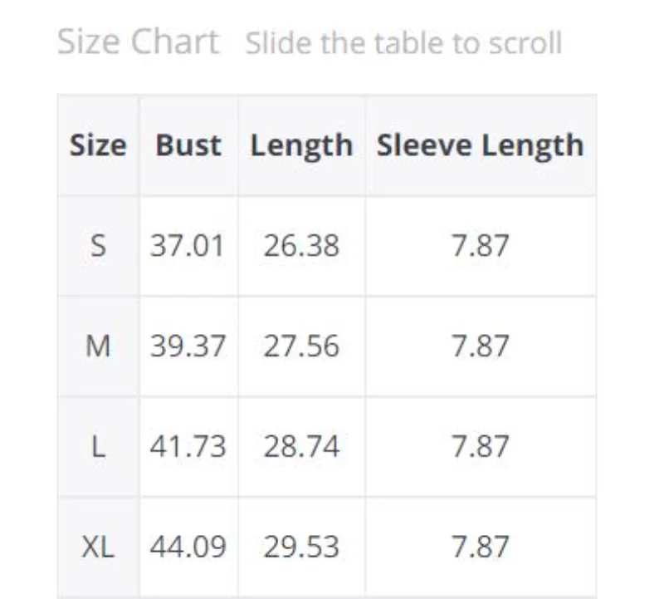Click the 26.38 length cell
This screenshot has width=664, height=599.
tap(301, 246)
